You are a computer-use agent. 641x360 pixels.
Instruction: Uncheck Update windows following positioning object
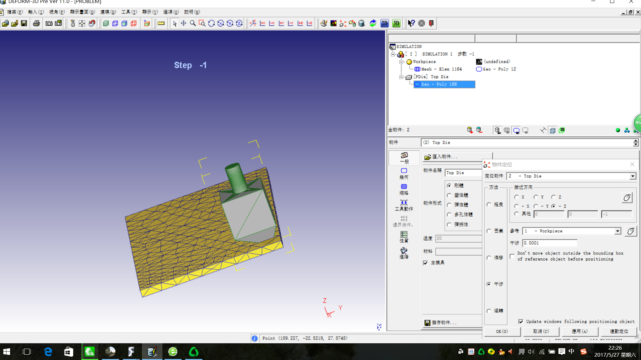click(521, 321)
